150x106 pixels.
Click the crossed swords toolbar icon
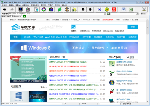(x=144, y=9)
